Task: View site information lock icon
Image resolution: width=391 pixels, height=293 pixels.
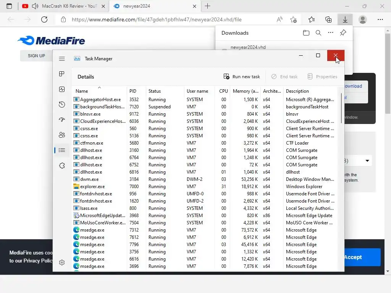Action: click(x=63, y=19)
